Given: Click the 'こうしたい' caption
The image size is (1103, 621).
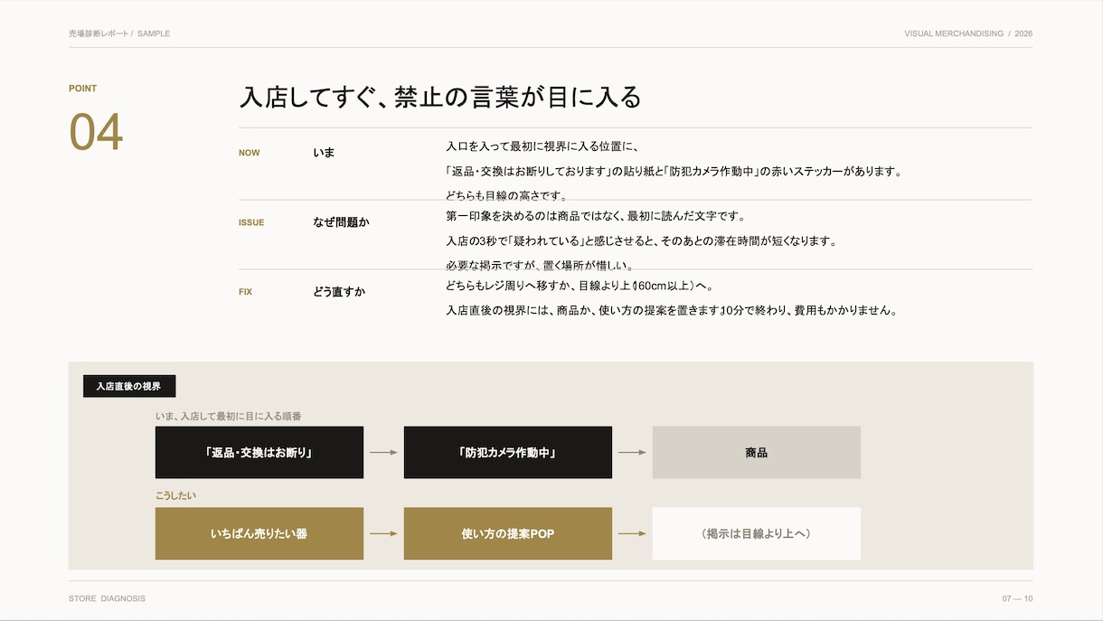Looking at the screenshot, I should pyautogui.click(x=175, y=496).
